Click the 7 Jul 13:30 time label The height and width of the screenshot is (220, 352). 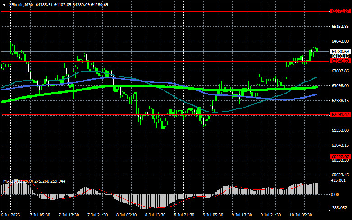pyautogui.click(x=69, y=215)
